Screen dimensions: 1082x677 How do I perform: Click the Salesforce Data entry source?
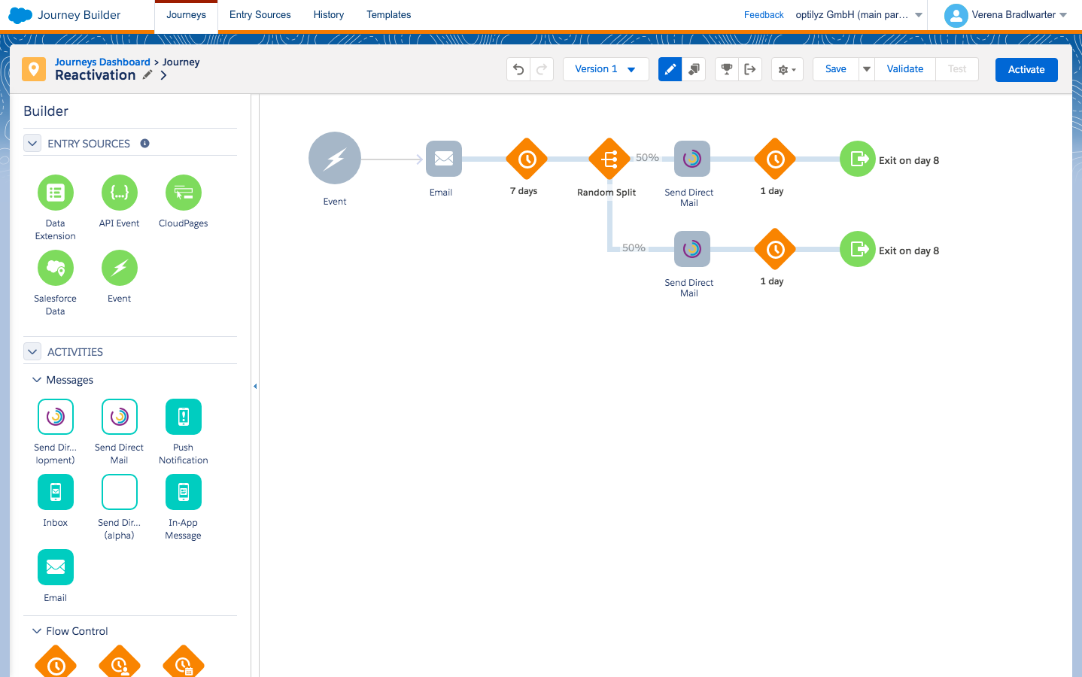point(56,268)
